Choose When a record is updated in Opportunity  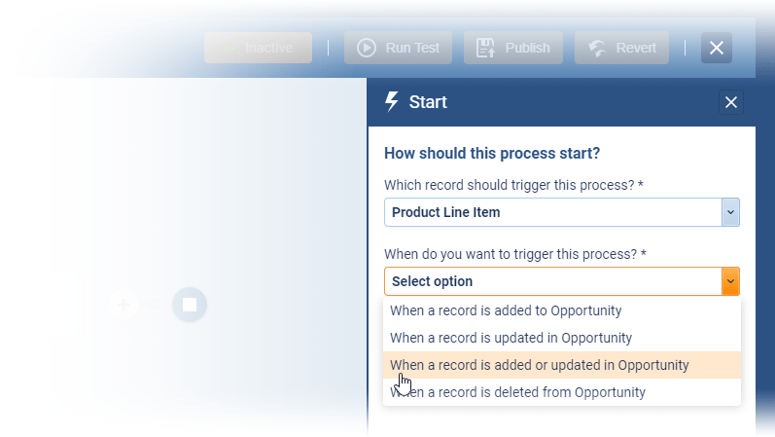click(x=511, y=338)
